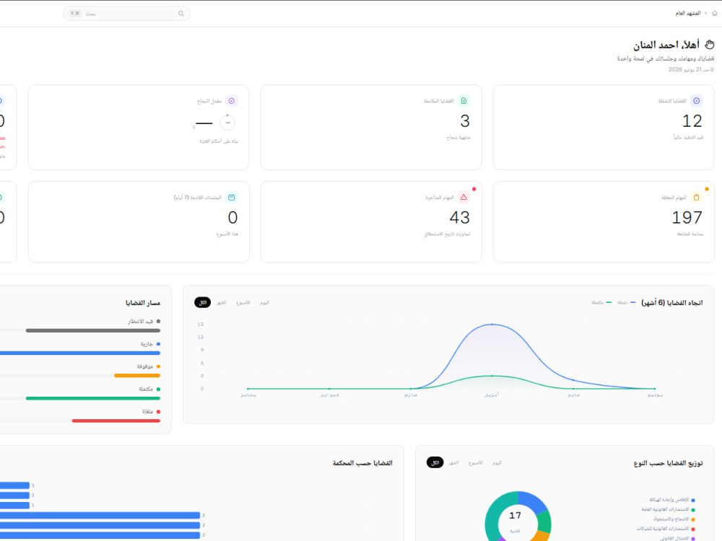Click the red dot beside ملغاة
722x541 pixels.
click(158, 411)
